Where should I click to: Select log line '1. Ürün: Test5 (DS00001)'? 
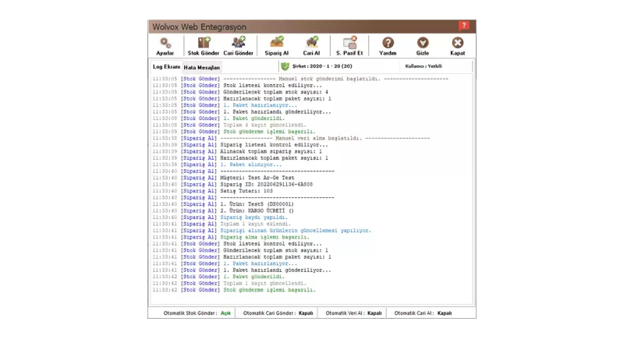point(223,204)
